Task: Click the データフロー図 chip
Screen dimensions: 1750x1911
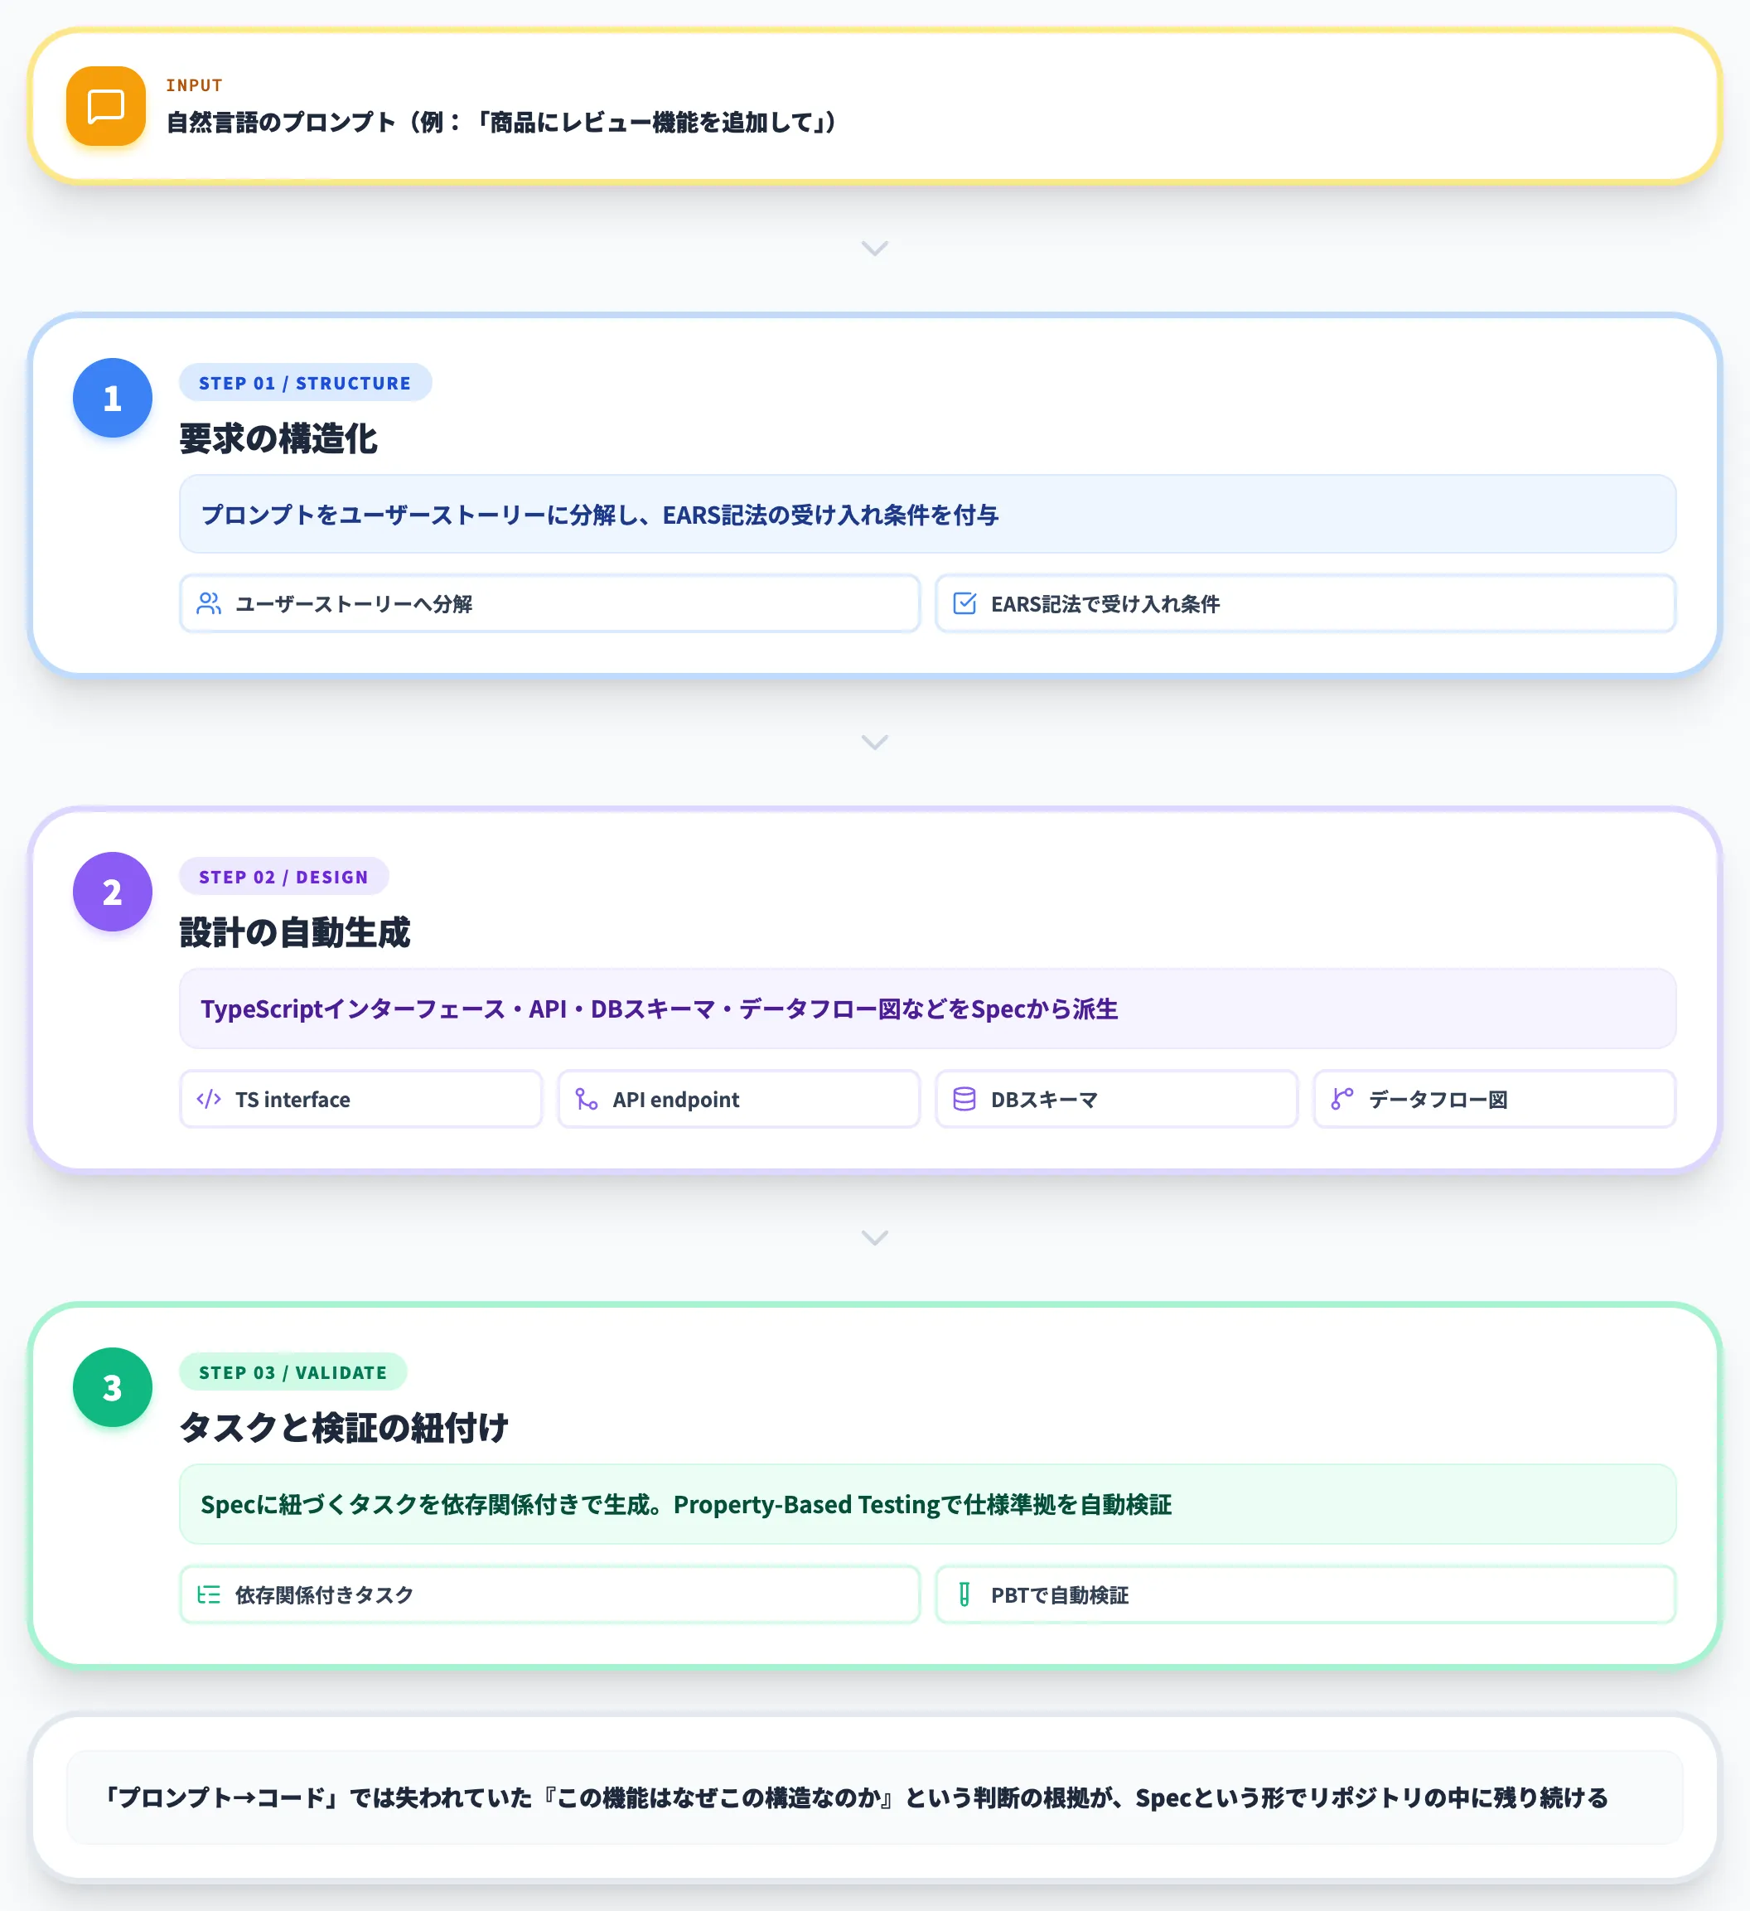Action: point(1494,1100)
